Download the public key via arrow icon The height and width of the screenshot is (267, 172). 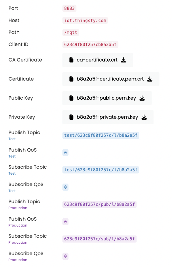(142, 98)
